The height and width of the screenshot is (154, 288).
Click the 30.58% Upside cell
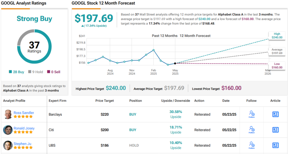(176, 114)
